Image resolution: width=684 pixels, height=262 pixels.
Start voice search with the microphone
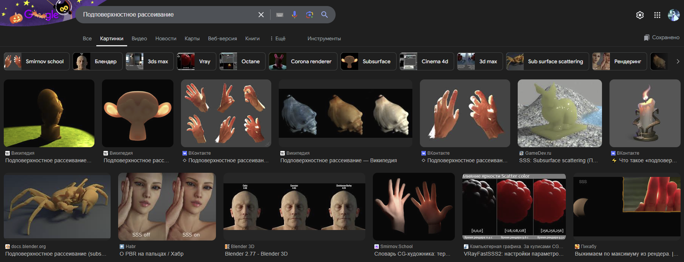pyautogui.click(x=294, y=15)
